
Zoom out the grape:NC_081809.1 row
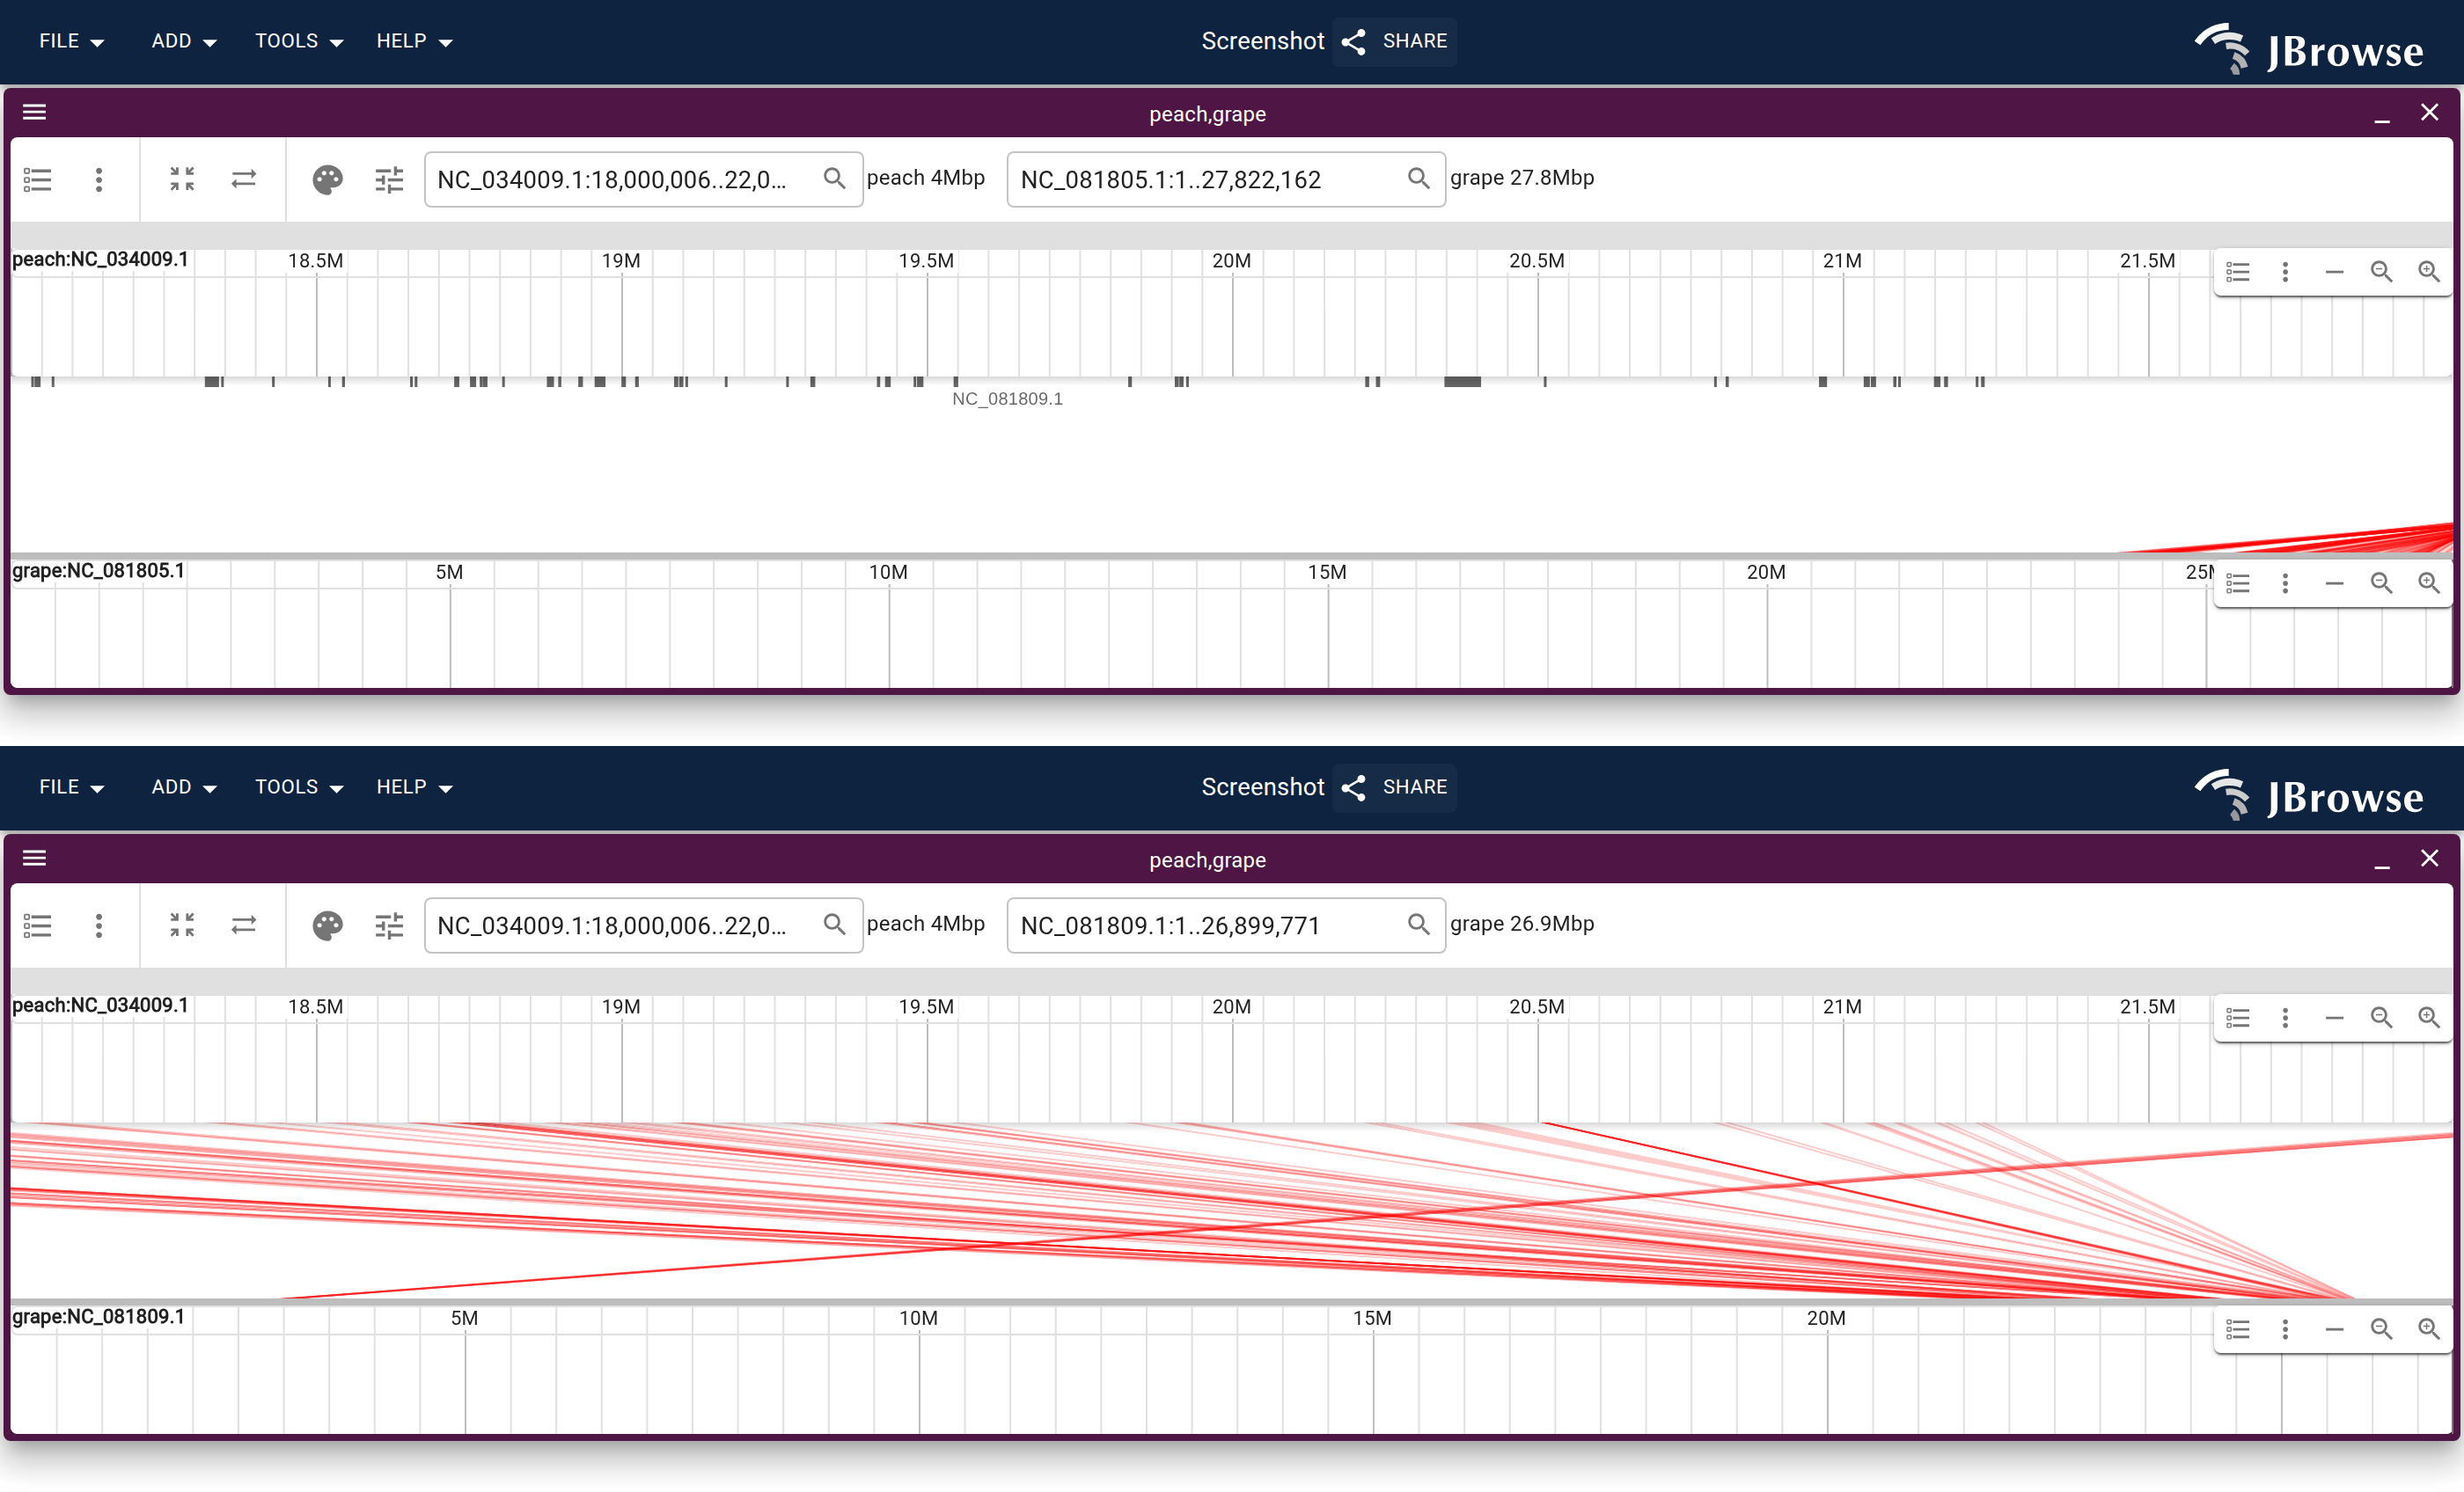click(2381, 1329)
